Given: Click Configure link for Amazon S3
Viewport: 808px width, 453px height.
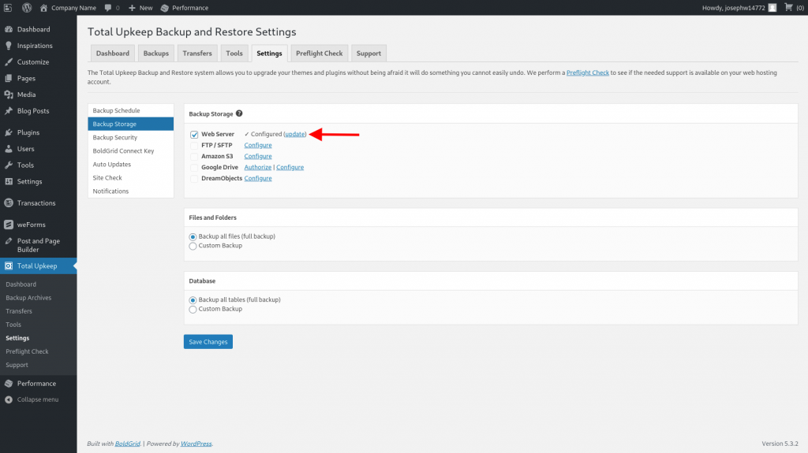Looking at the screenshot, I should 258,157.
